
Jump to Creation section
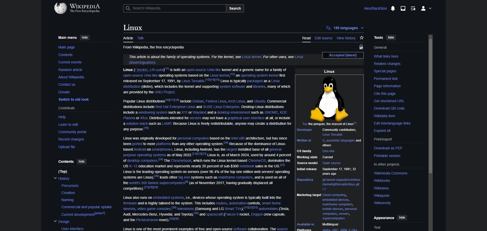coord(68,193)
